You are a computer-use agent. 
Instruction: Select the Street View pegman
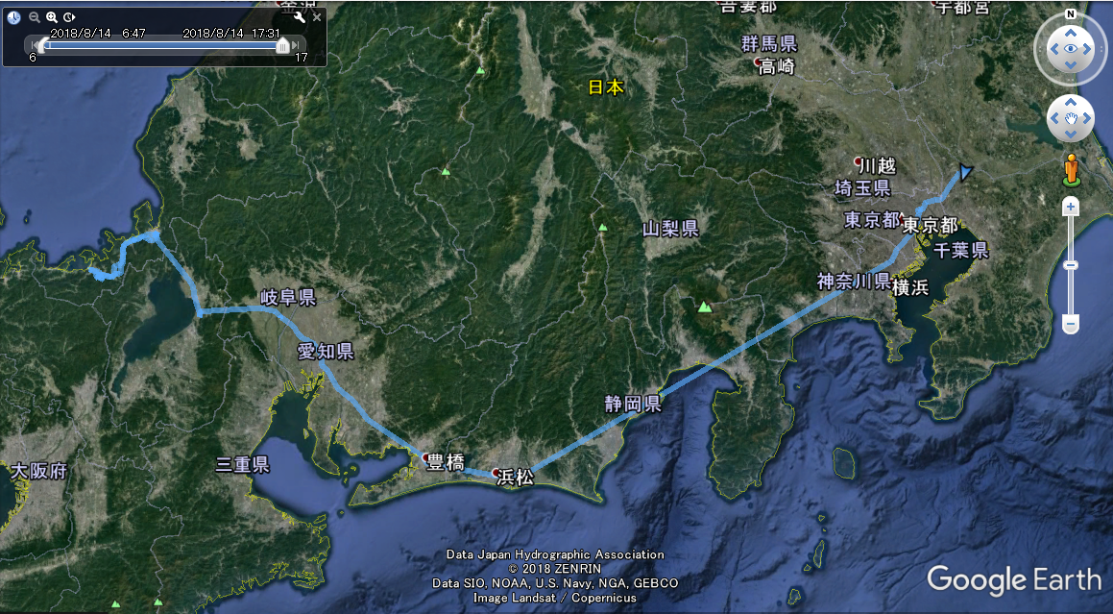point(1071,171)
